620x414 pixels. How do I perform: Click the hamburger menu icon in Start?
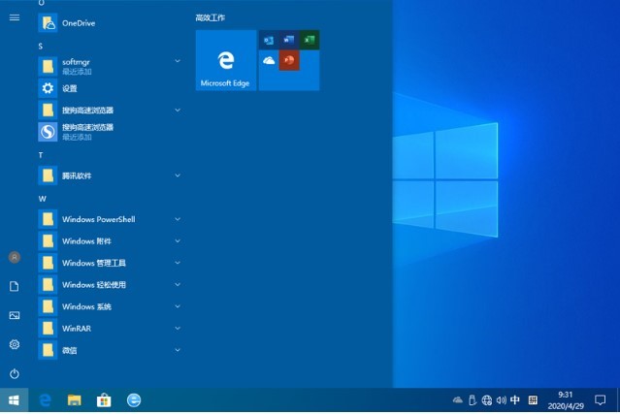15,17
